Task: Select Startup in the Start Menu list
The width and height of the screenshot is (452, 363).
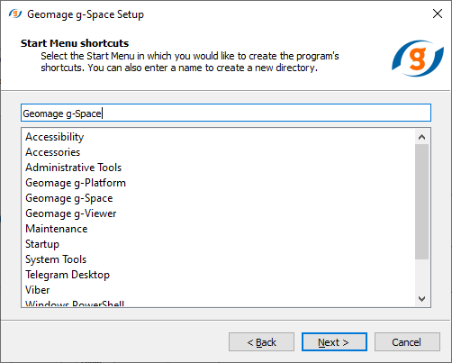Action: click(42, 244)
